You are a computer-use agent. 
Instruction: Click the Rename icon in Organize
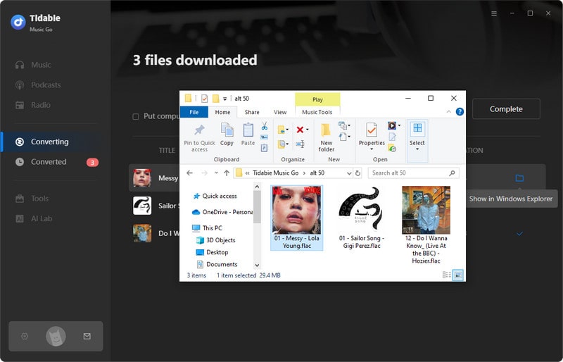point(301,144)
